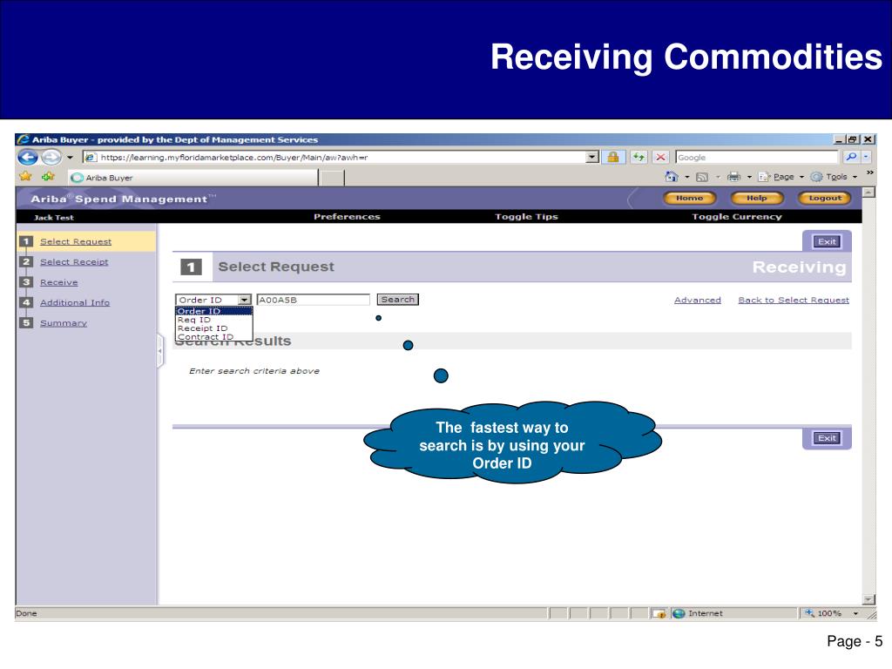The width and height of the screenshot is (892, 669).
Task: Choose Receipt ID in the dropdown list
Action: pyautogui.click(x=214, y=328)
